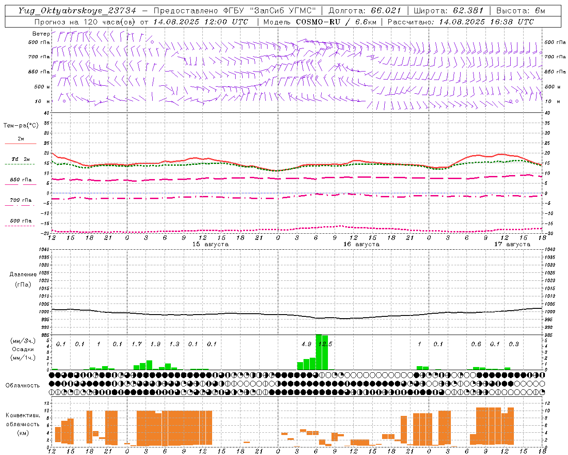Click the Конвективн. label text
This screenshot has height=455, width=568.
(x=23, y=415)
